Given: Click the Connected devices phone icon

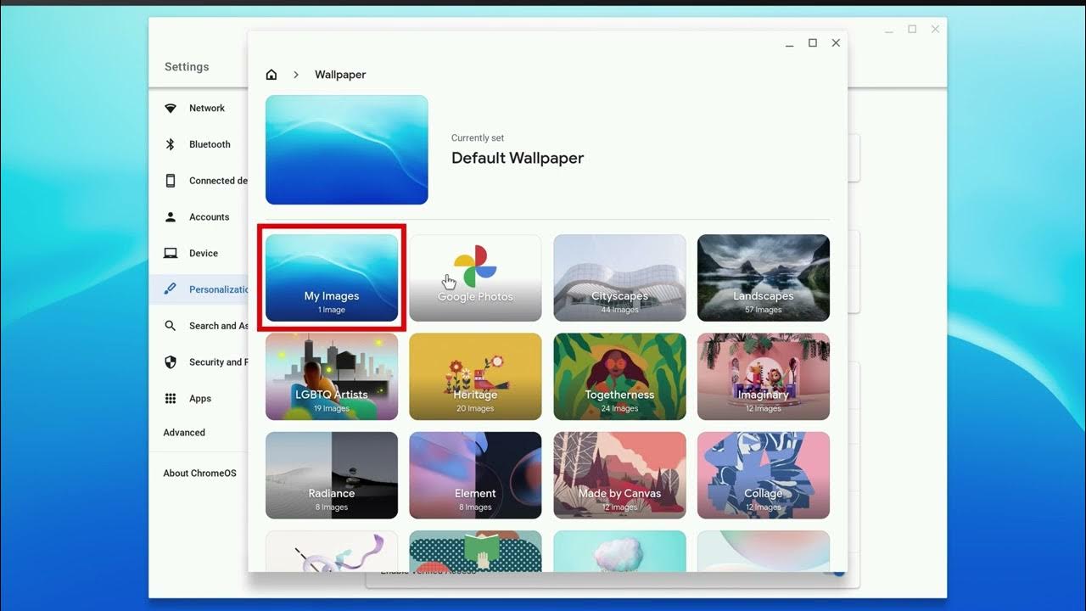Looking at the screenshot, I should 171,181.
